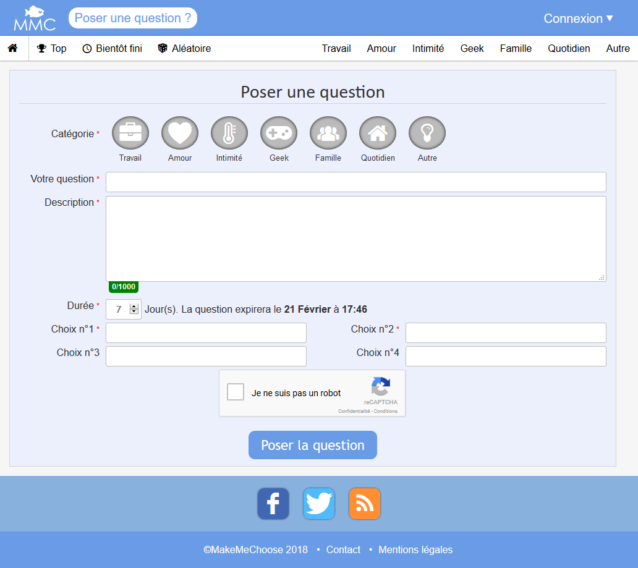638x568 pixels.
Task: Check the 'Je ne suis pas un robot' box
Action: [236, 392]
